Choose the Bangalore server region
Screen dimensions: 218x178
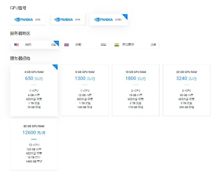135,44
